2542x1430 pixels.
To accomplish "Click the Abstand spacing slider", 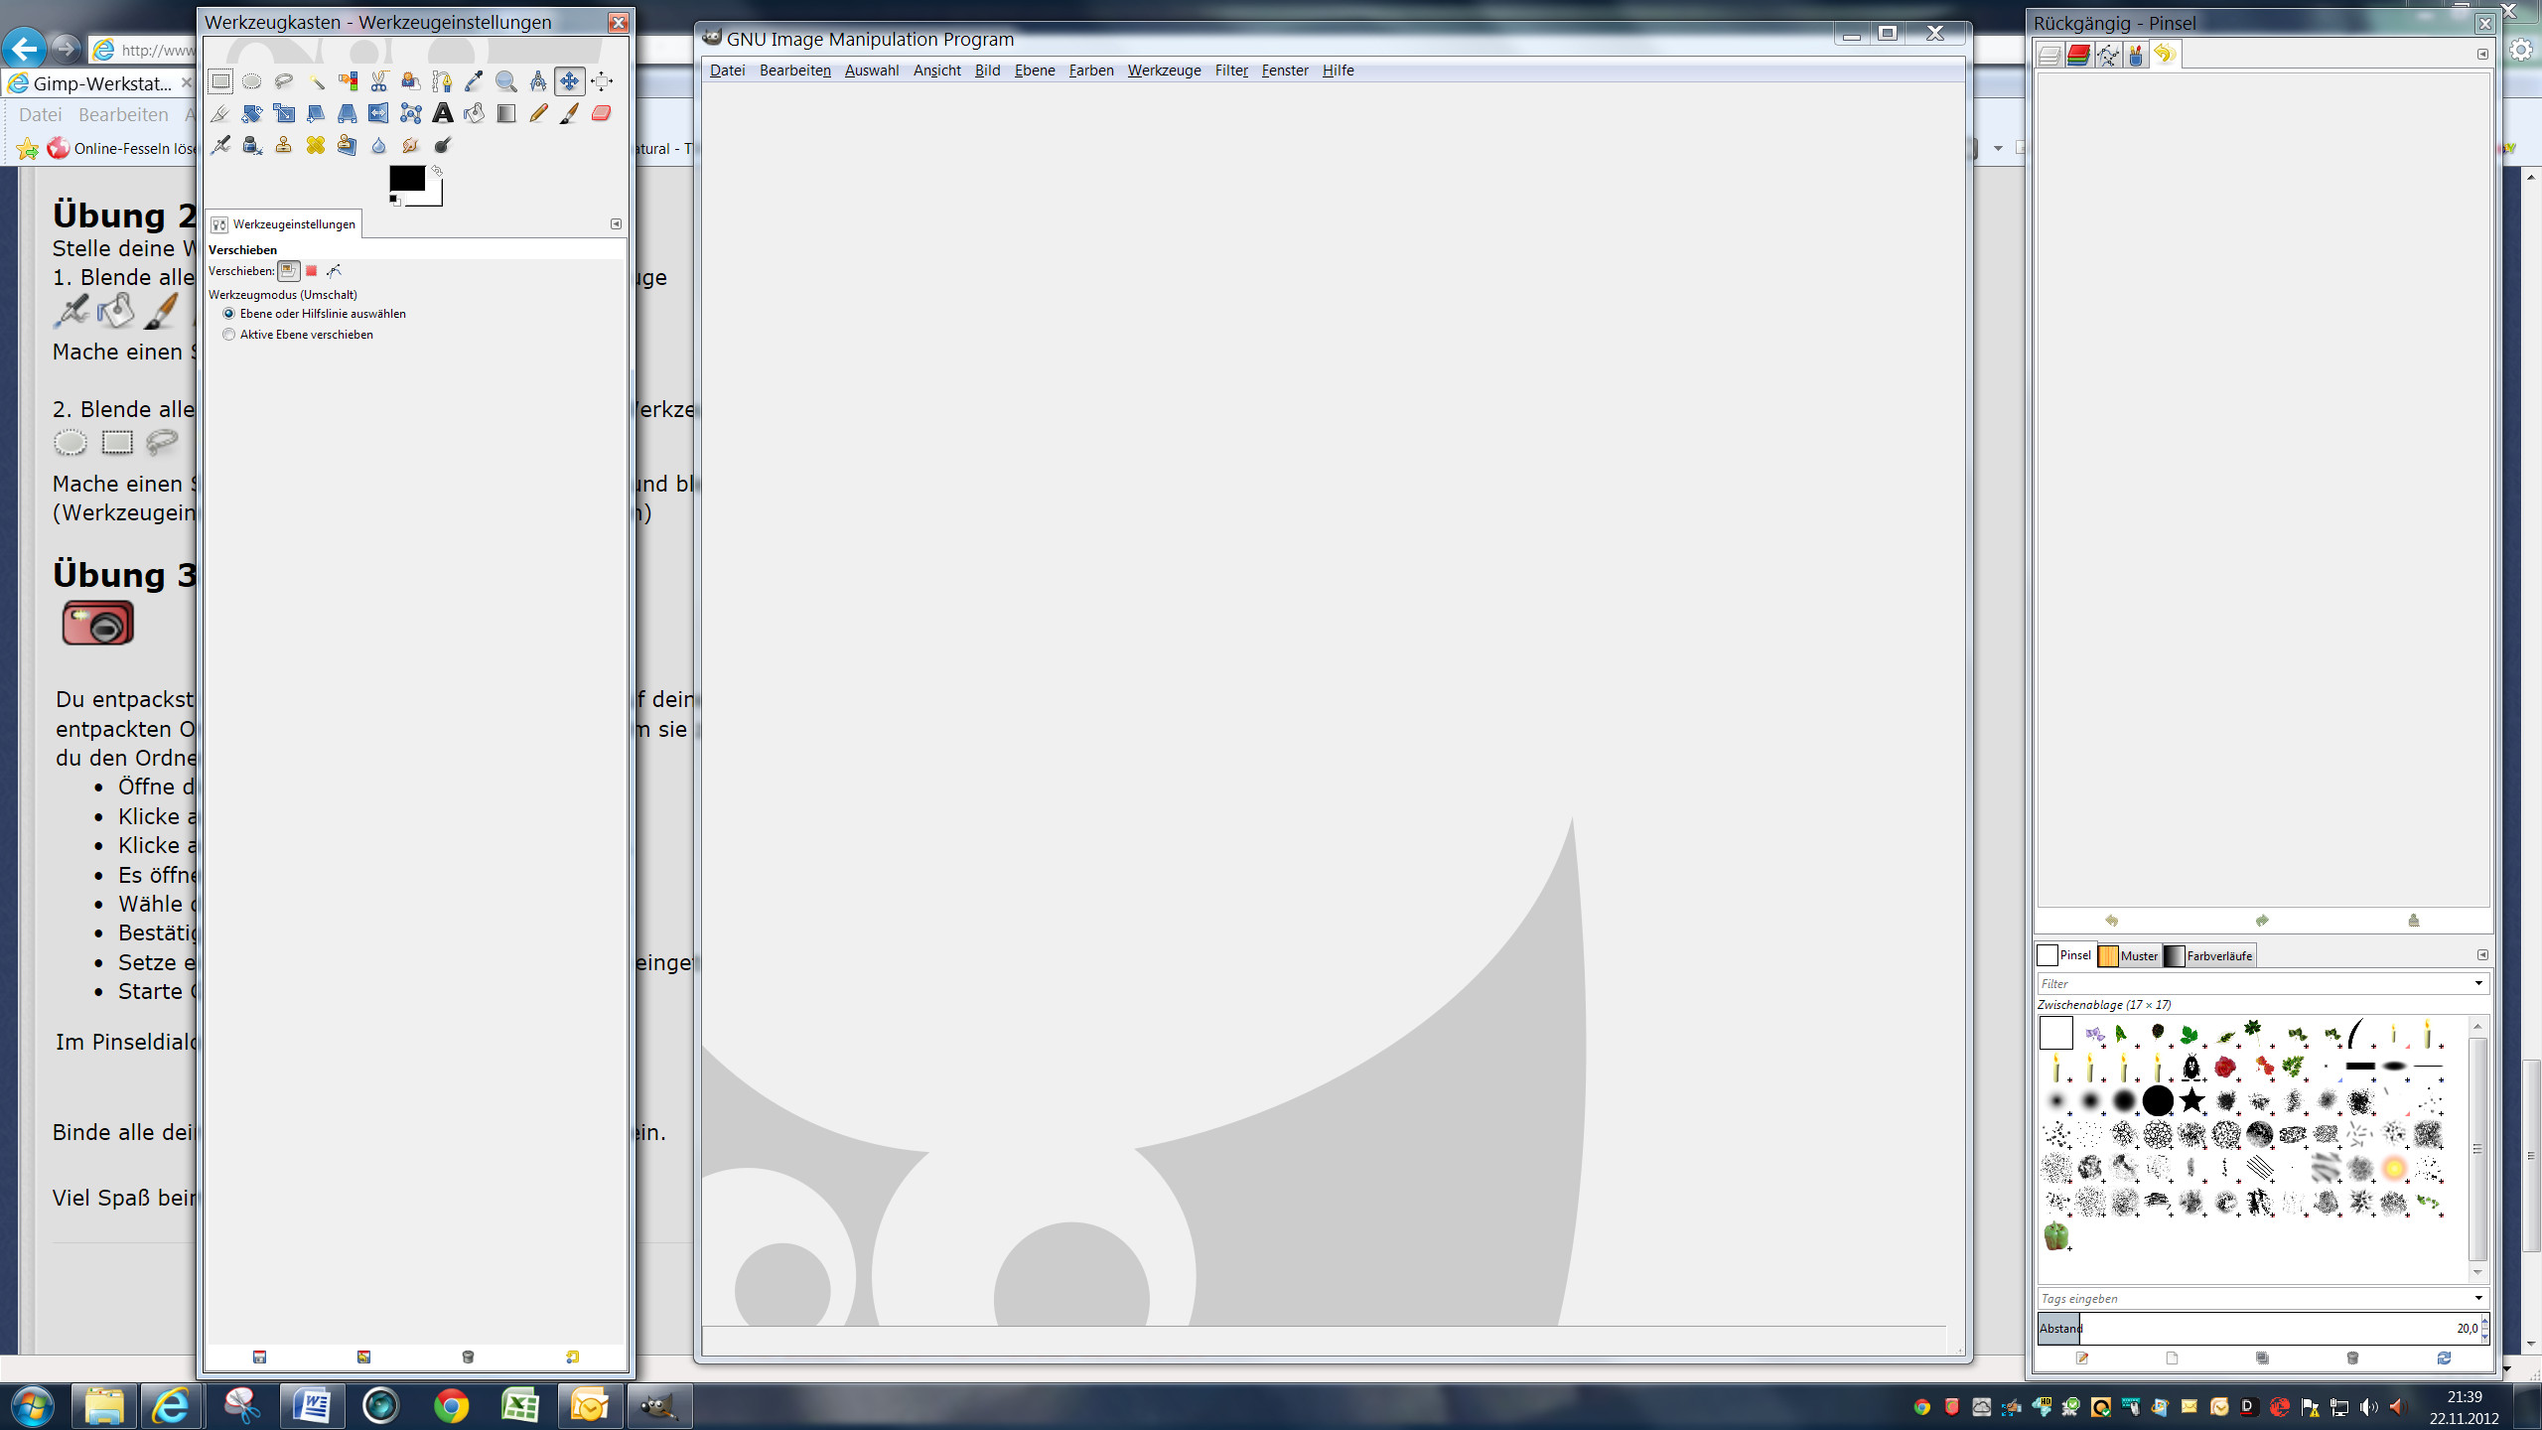I will (2254, 1328).
